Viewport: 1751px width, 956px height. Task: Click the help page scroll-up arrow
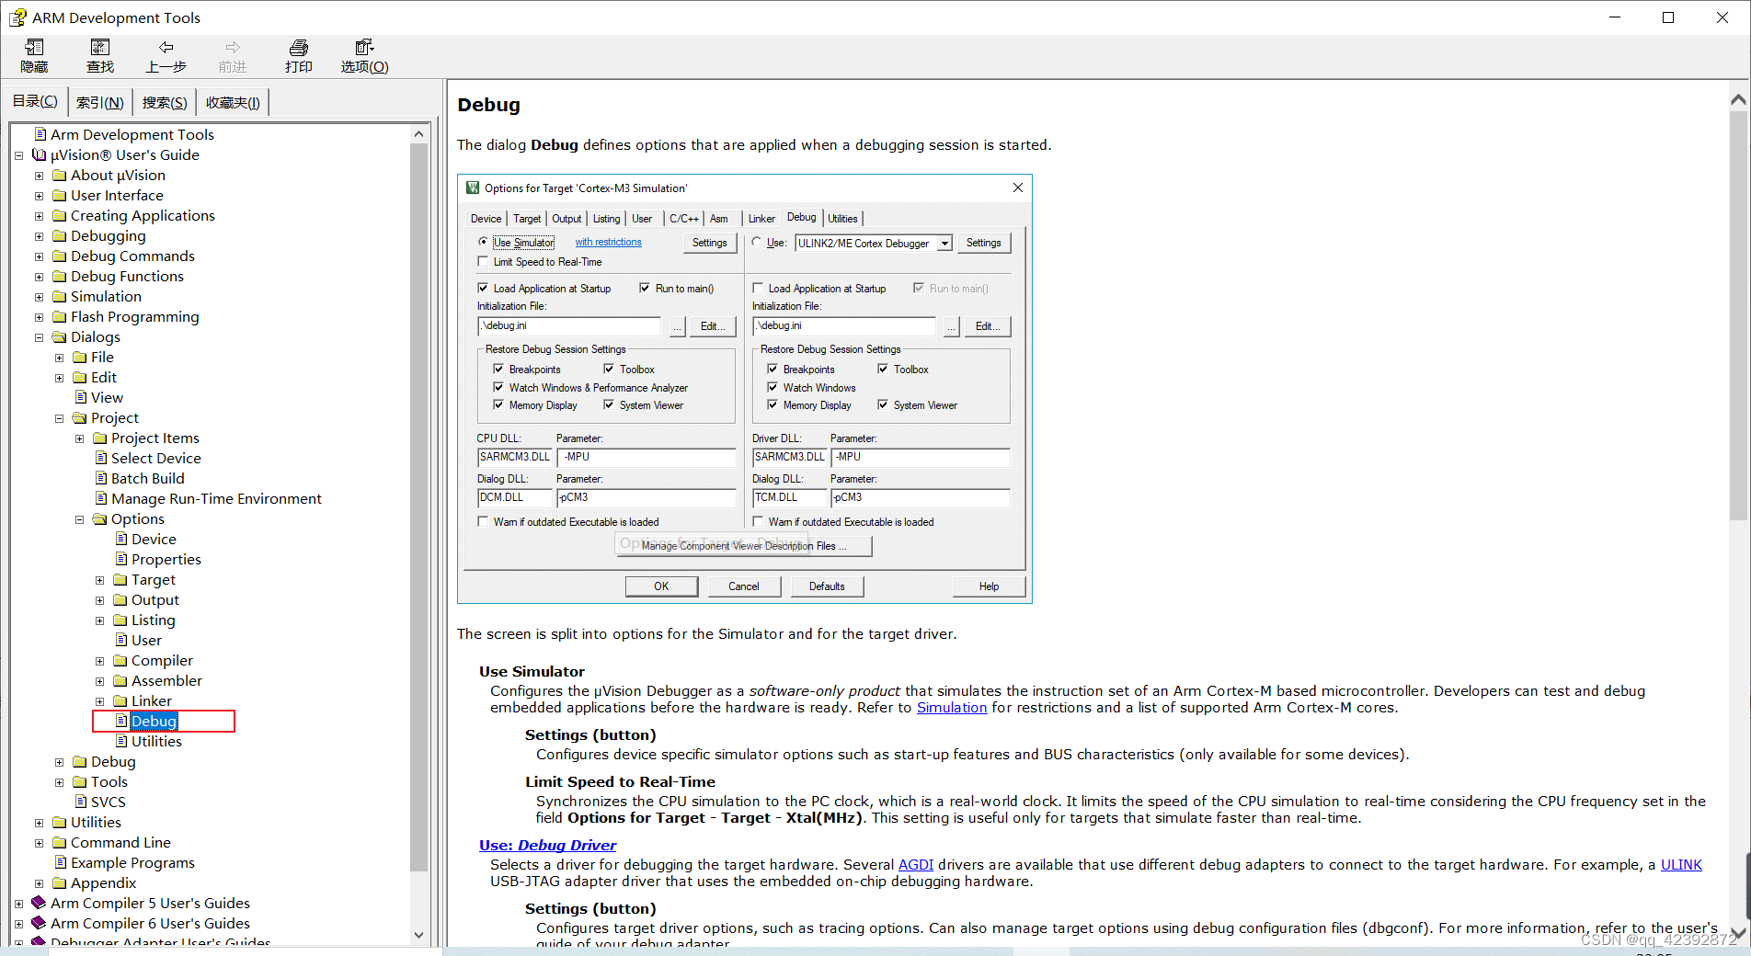click(1738, 99)
